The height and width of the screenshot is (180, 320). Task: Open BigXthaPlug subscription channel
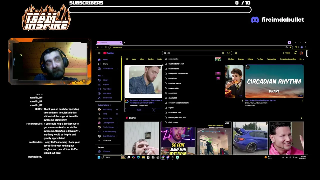(x=107, y=109)
